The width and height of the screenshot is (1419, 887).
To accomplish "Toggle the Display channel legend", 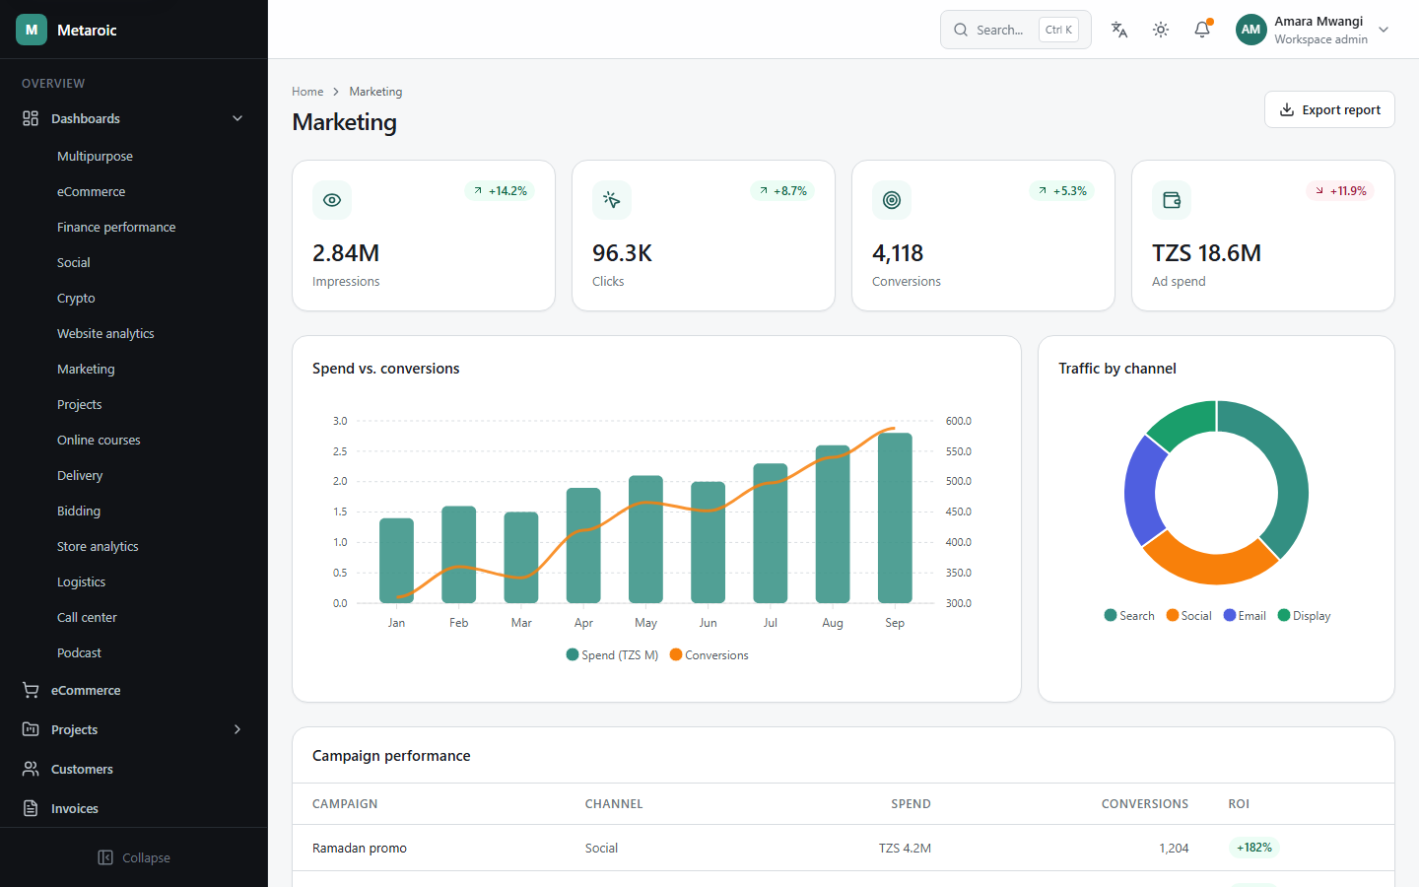I will click(x=1304, y=616).
